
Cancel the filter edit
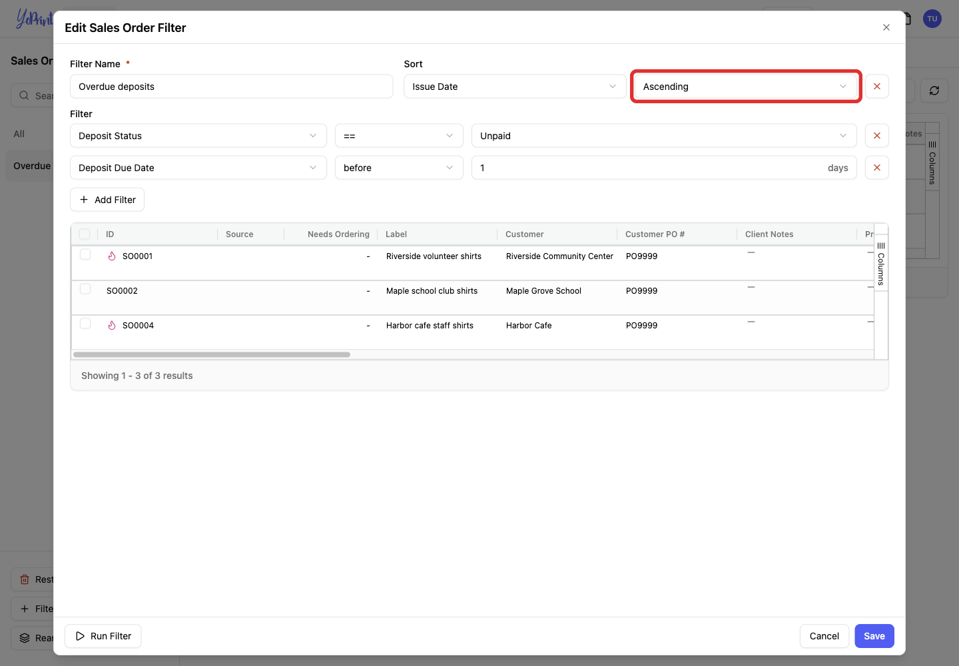click(x=824, y=636)
